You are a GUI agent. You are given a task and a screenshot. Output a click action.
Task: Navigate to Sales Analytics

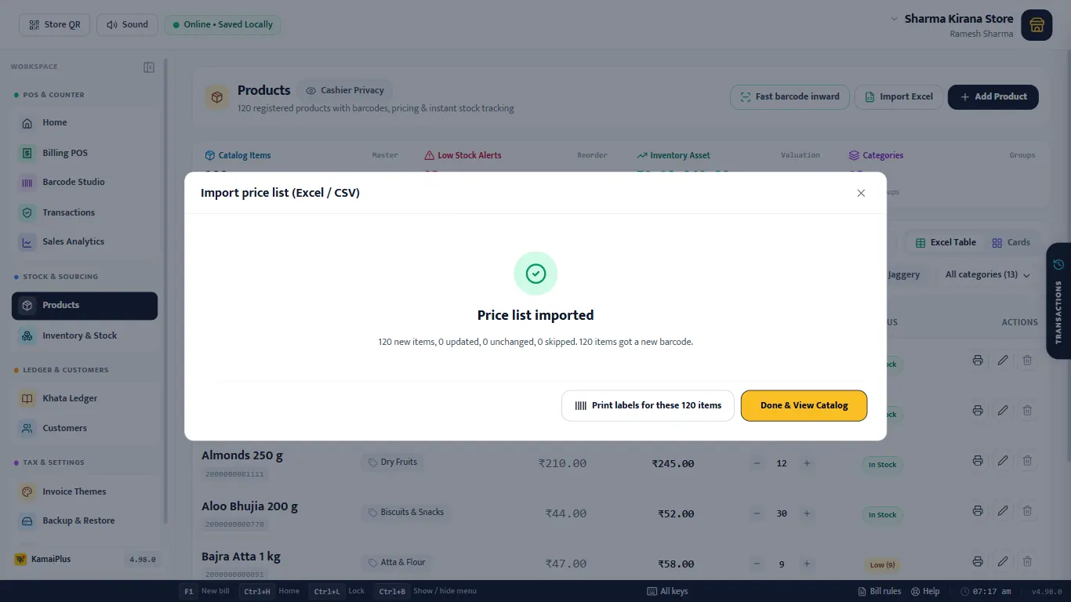[85, 242]
